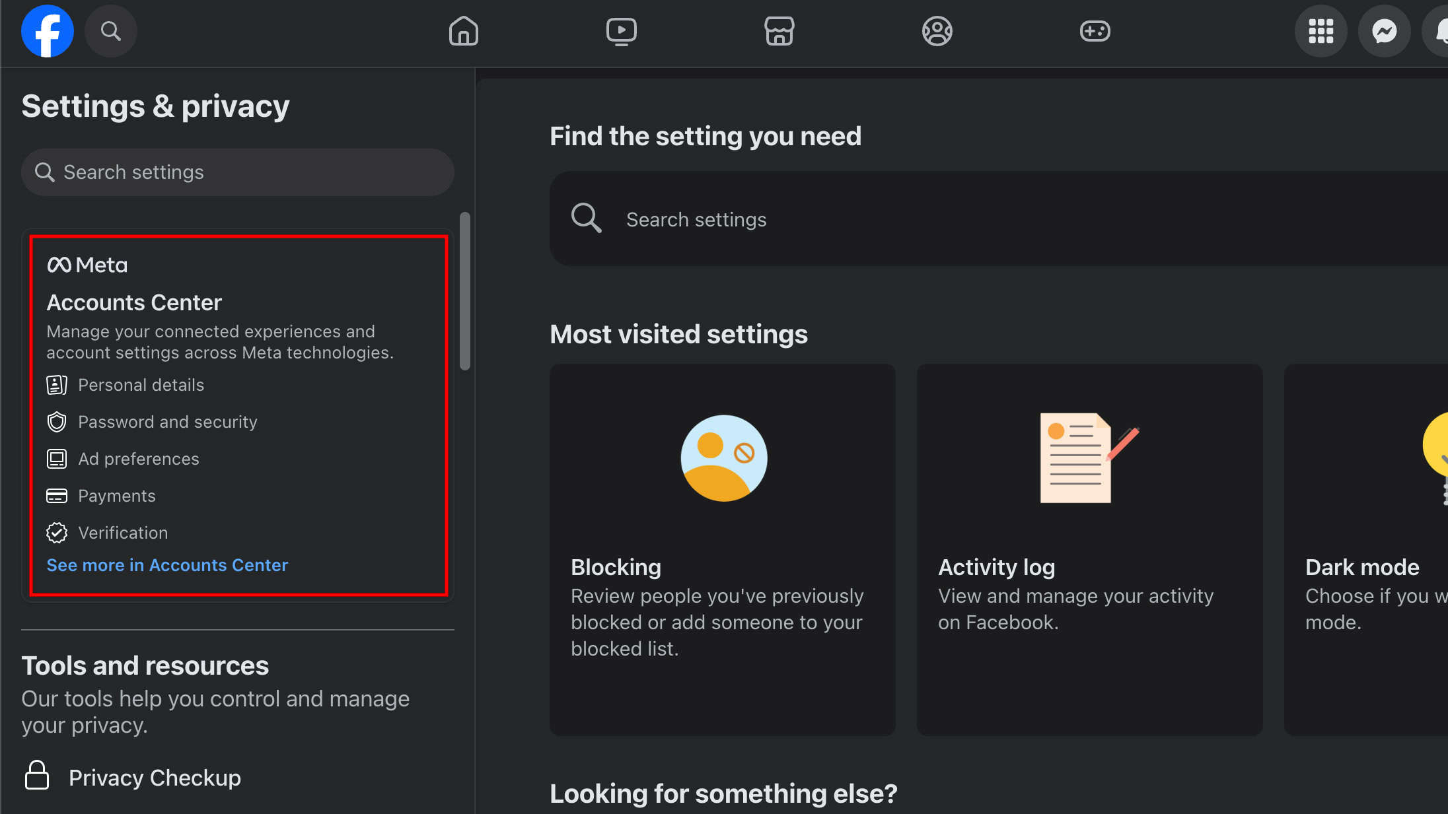Open the Activity log card
This screenshot has width=1448, height=814.
pos(1089,549)
